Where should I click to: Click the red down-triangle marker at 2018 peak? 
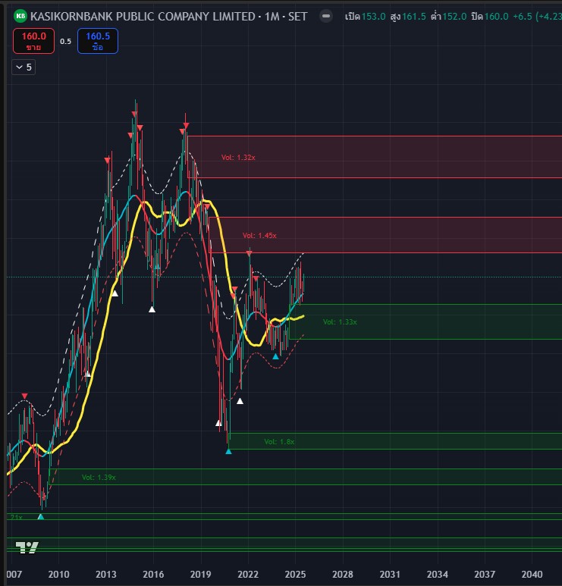[x=187, y=126]
